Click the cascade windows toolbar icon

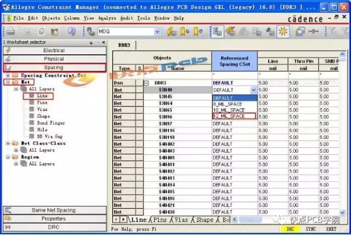click(x=300, y=31)
